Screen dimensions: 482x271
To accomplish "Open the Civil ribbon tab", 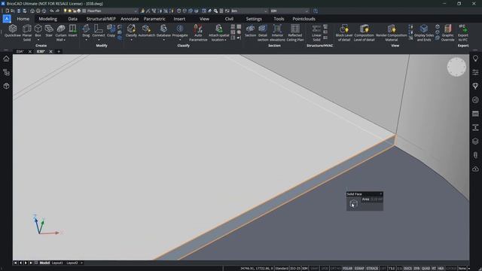I will pos(229,19).
